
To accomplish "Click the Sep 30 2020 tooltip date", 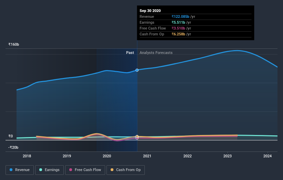I will (x=150, y=11).
